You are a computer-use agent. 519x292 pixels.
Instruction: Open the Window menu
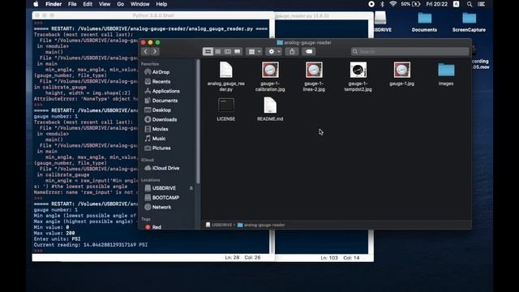[140, 4]
